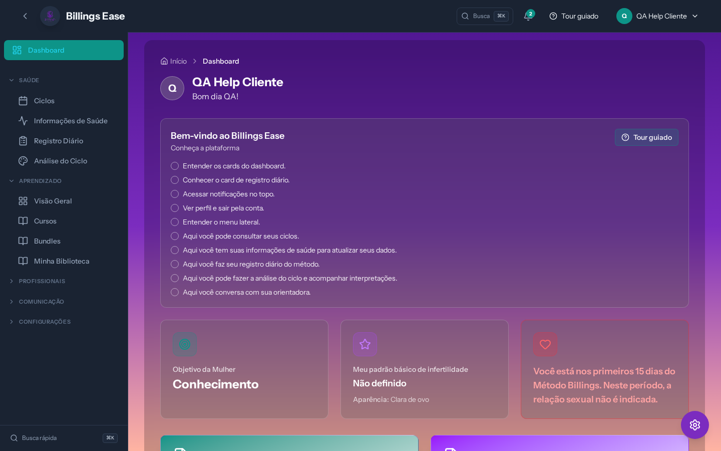Check 'Entender os cards do dashboard'
Image resolution: width=721 pixels, height=451 pixels.
click(175, 166)
